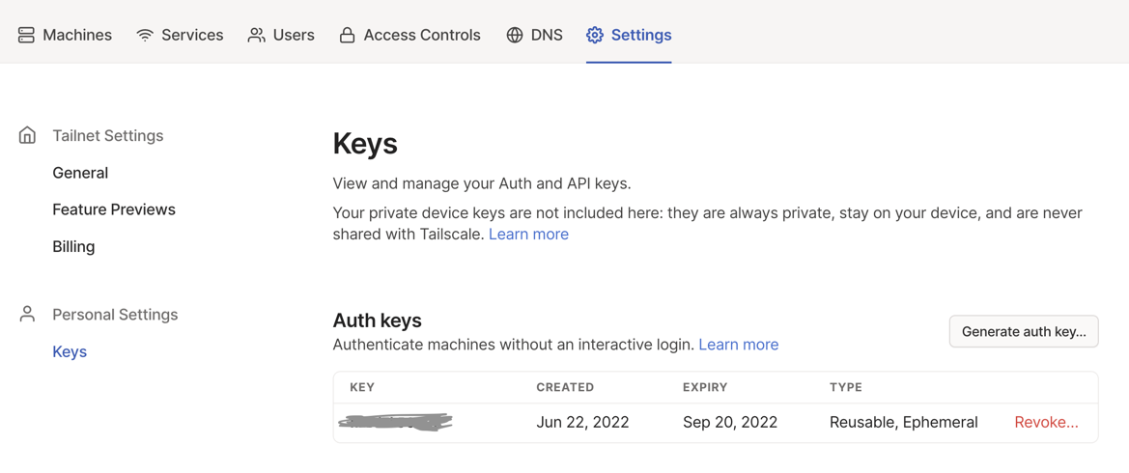Click the Tailnet Settings home icon
1129x473 pixels.
(27, 135)
